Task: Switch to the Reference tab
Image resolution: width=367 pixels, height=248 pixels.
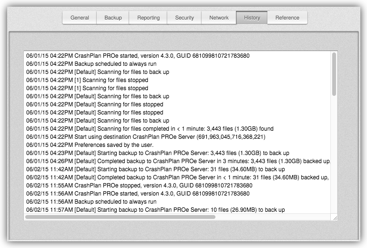Action: click(287, 18)
